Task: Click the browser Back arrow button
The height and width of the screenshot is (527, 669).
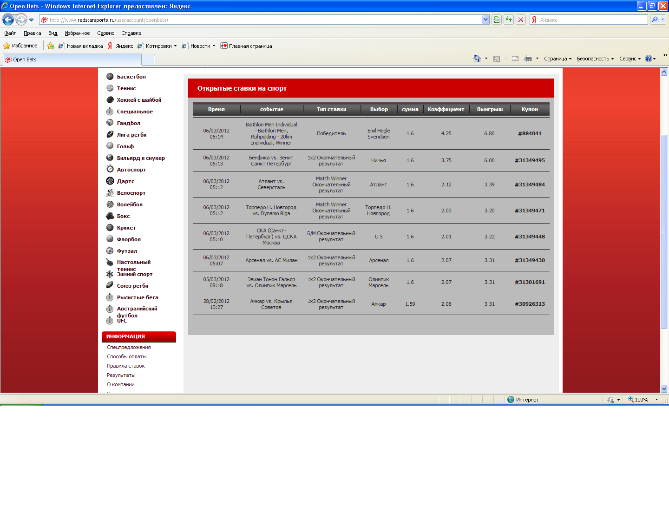Action: coord(8,20)
